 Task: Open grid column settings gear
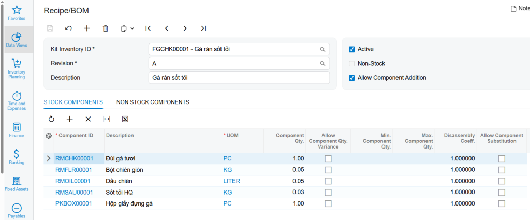[48, 136]
